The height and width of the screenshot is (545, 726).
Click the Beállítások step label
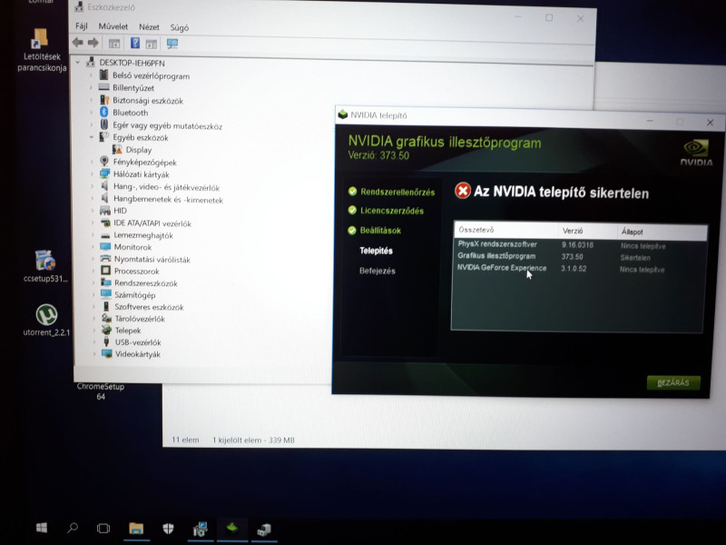coord(380,231)
